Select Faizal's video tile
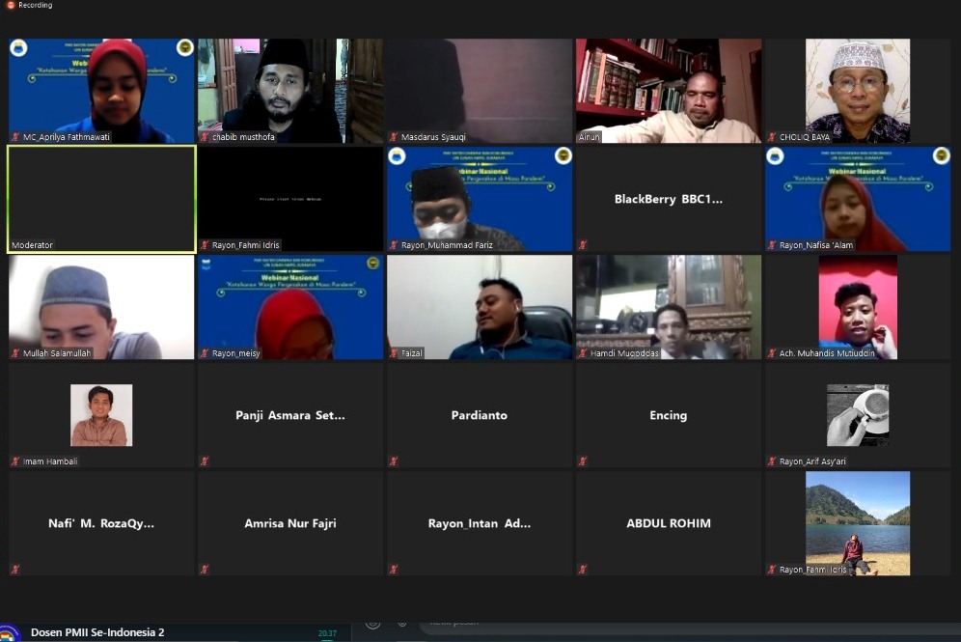Viewport: 961px width, 642px height. 479,306
